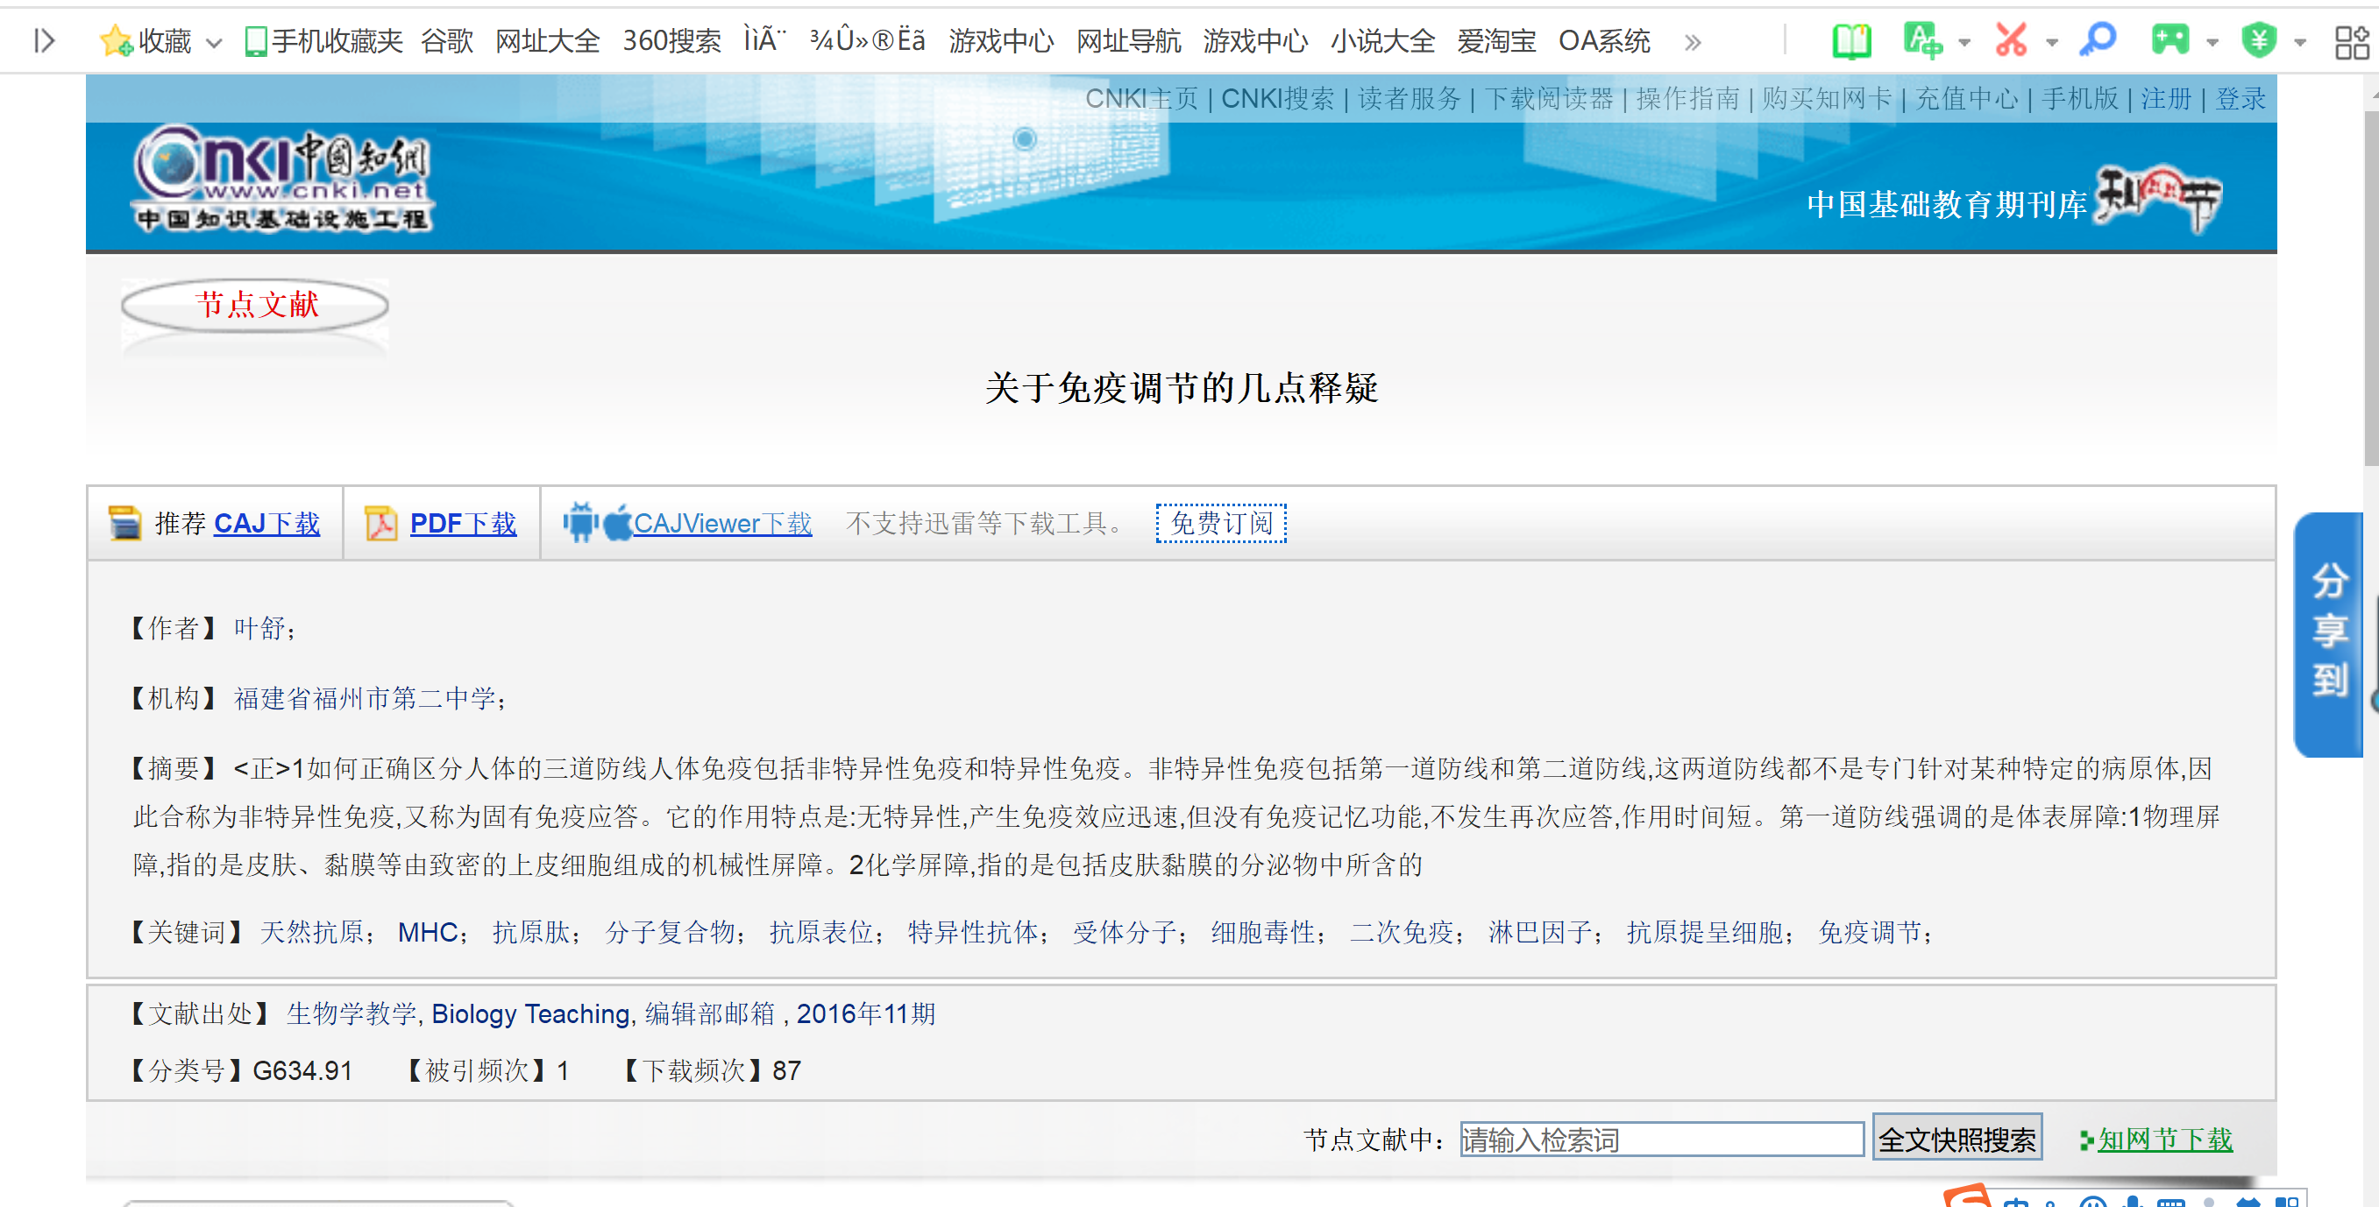Click the Android robot icon

[x=580, y=522]
